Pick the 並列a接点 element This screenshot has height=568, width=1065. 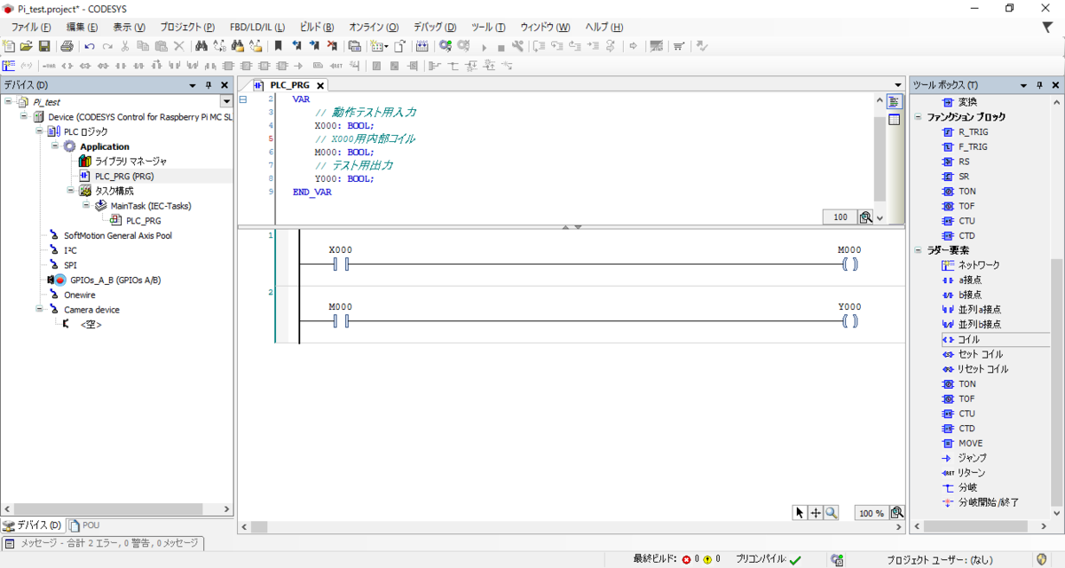click(x=971, y=310)
